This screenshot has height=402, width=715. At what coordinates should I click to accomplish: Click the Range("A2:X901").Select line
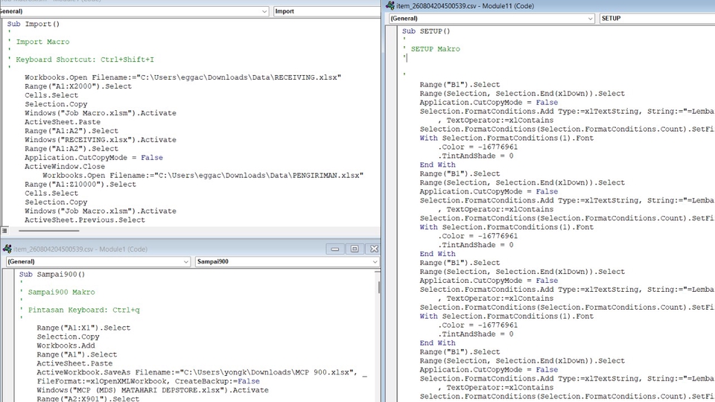click(88, 398)
